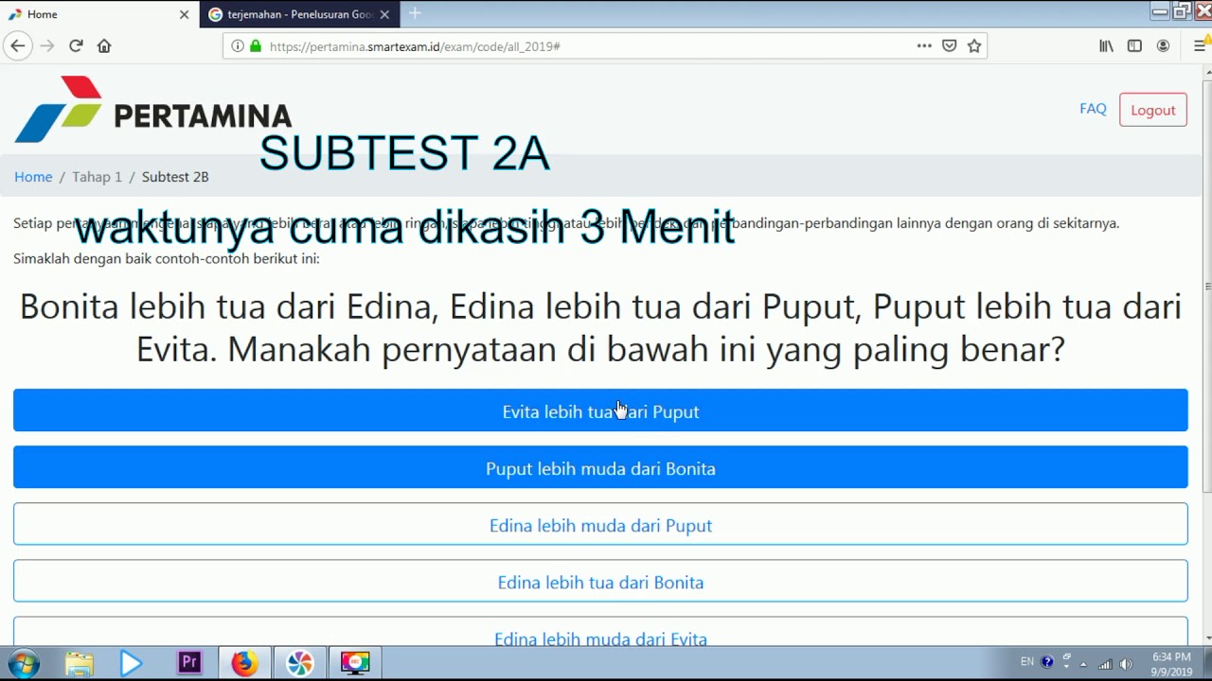Select answer Evita lebih tua dari Puput
1212x681 pixels.
click(x=600, y=410)
